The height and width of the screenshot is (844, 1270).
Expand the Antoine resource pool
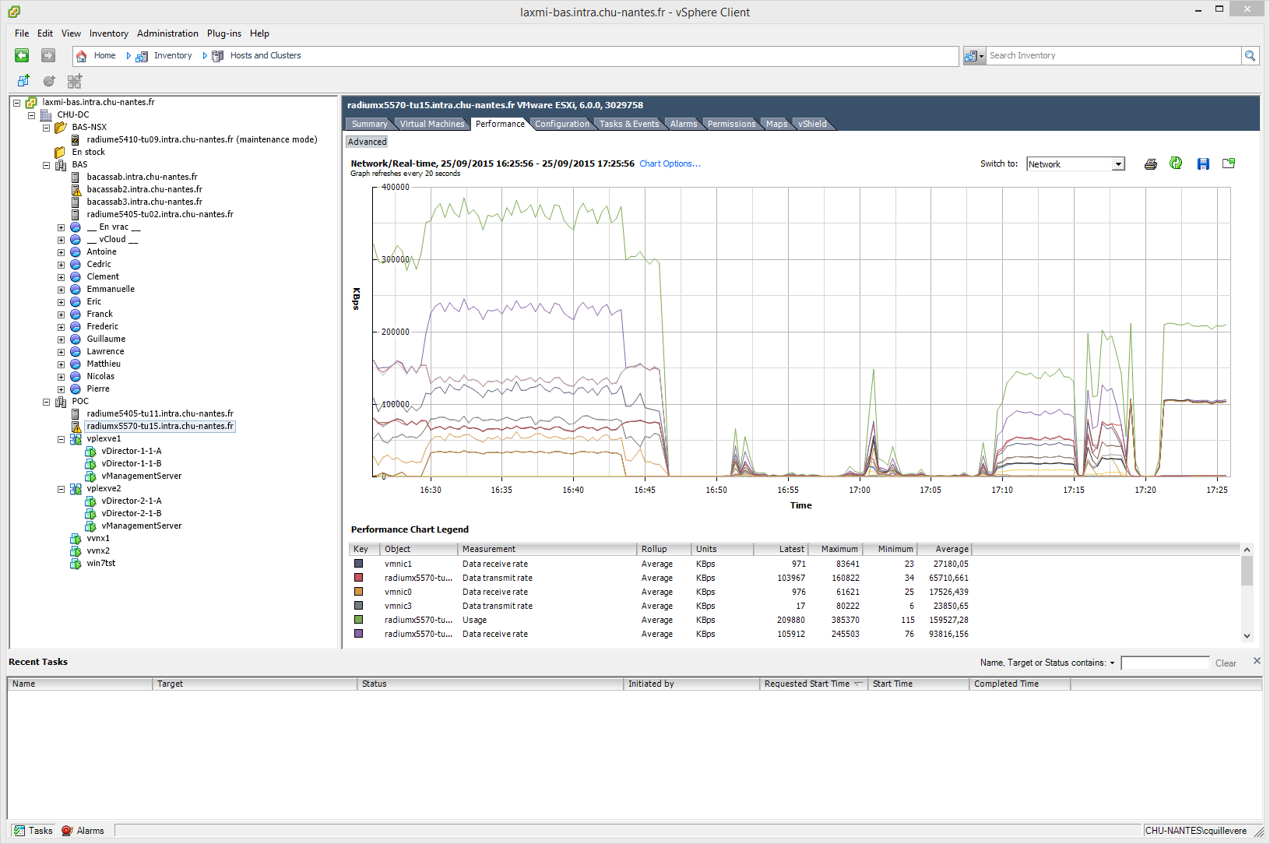click(x=61, y=252)
